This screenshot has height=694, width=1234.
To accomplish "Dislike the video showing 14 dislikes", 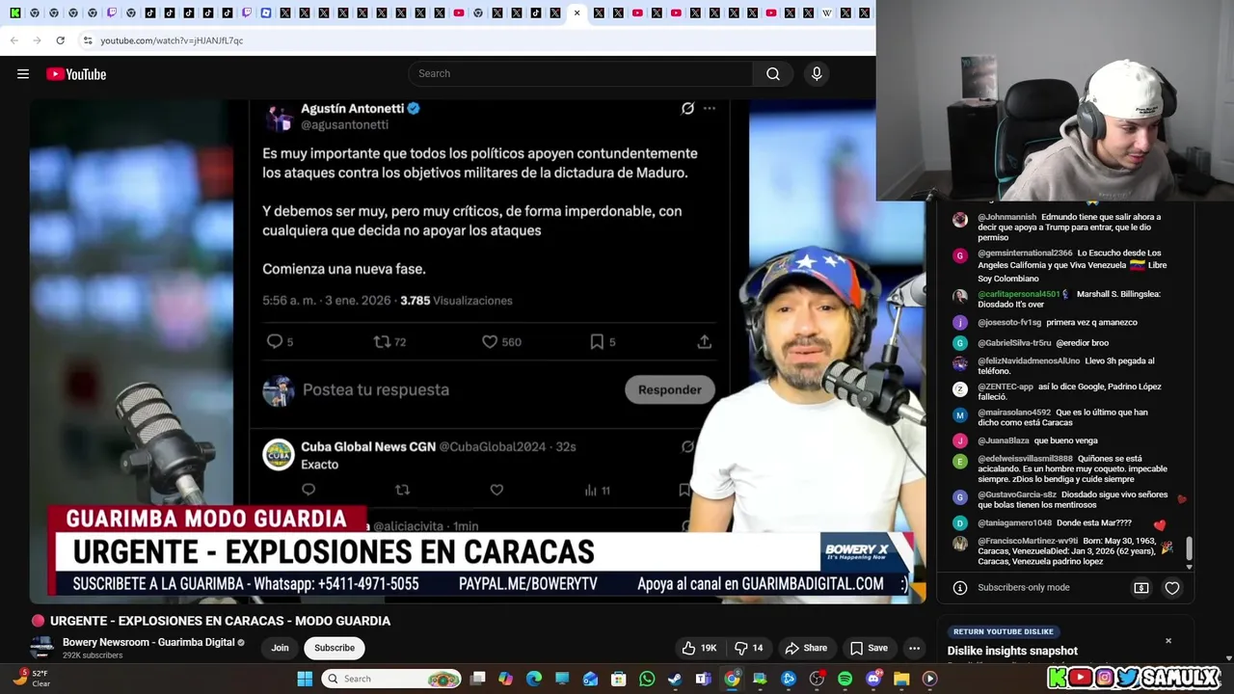I will click(x=748, y=648).
